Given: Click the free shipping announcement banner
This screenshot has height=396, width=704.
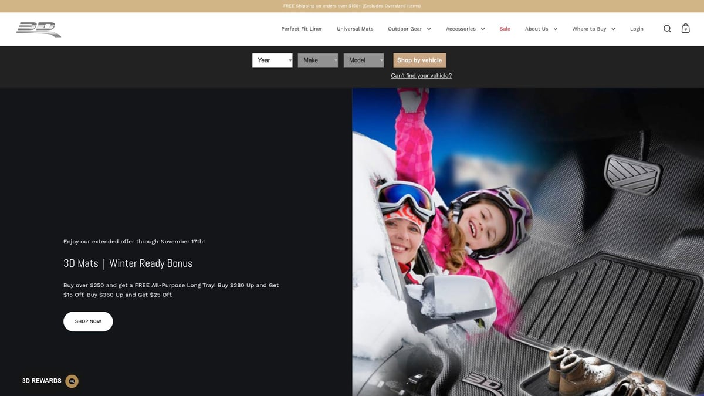Looking at the screenshot, I should pos(352,6).
